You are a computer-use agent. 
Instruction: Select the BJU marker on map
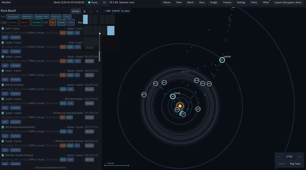203,83
